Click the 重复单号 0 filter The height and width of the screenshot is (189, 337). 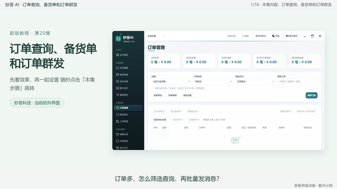(x=194, y=120)
